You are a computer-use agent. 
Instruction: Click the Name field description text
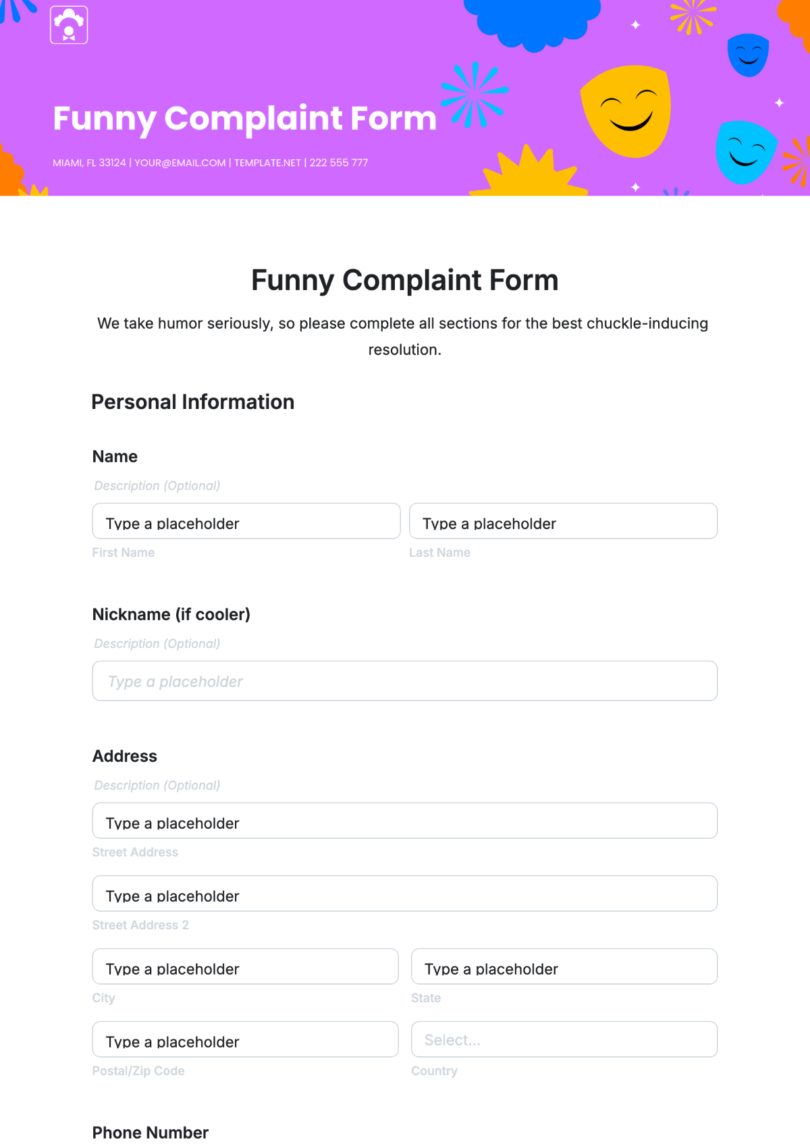157,486
